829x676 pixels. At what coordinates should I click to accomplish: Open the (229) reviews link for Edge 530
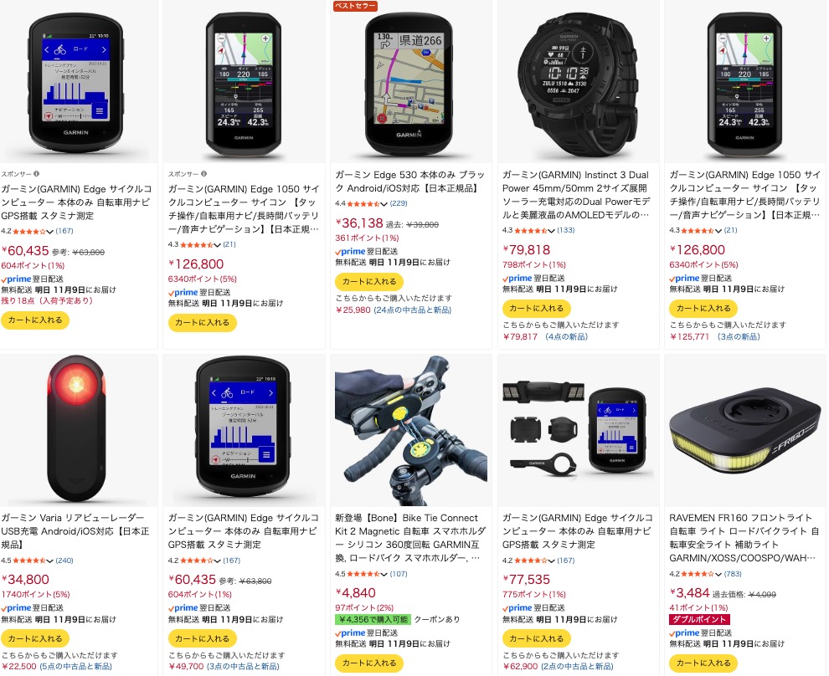pos(399,203)
